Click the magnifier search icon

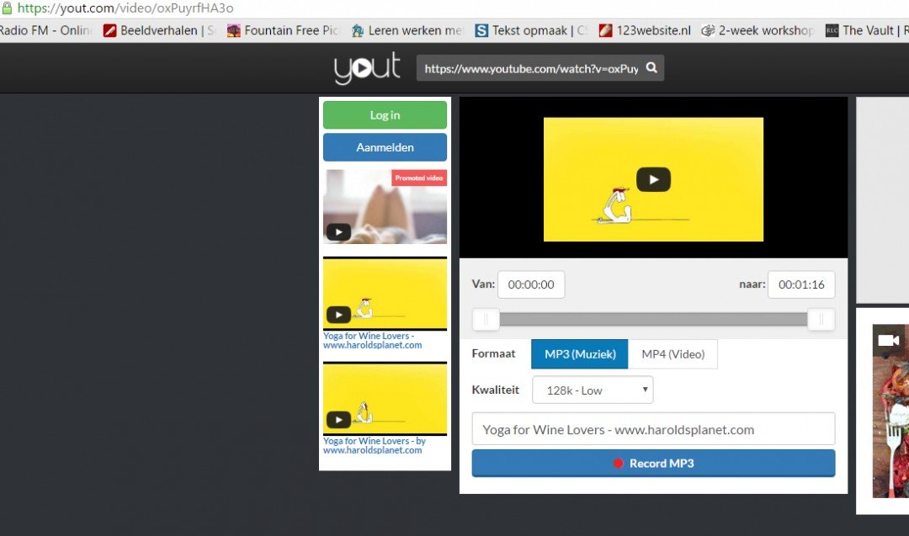coord(652,68)
